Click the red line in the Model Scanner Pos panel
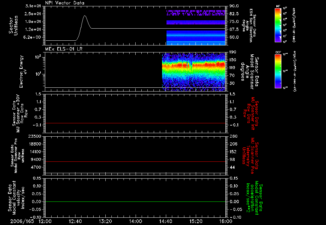The width and height of the screenshot is (326, 225). point(135,161)
